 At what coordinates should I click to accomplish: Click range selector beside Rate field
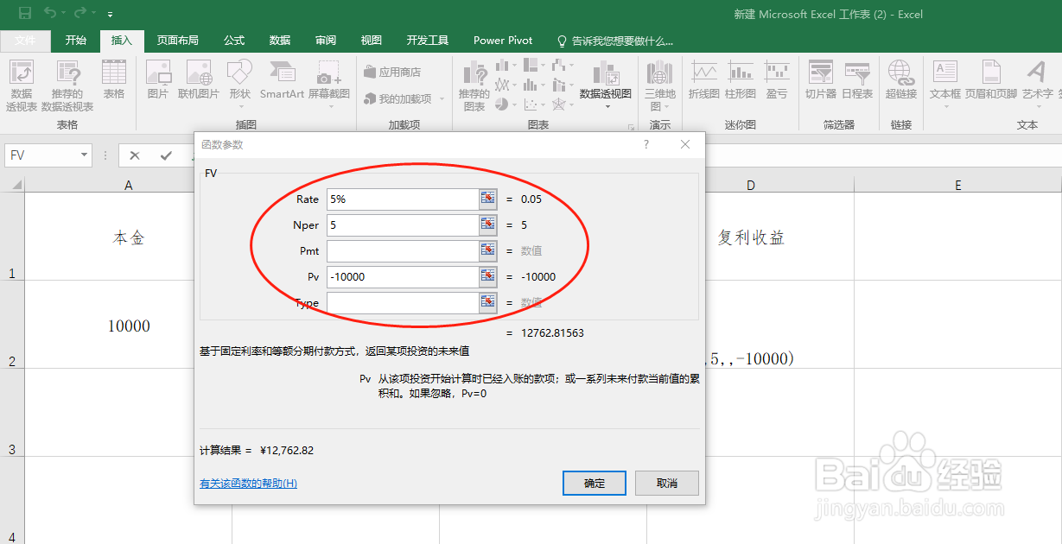488,199
